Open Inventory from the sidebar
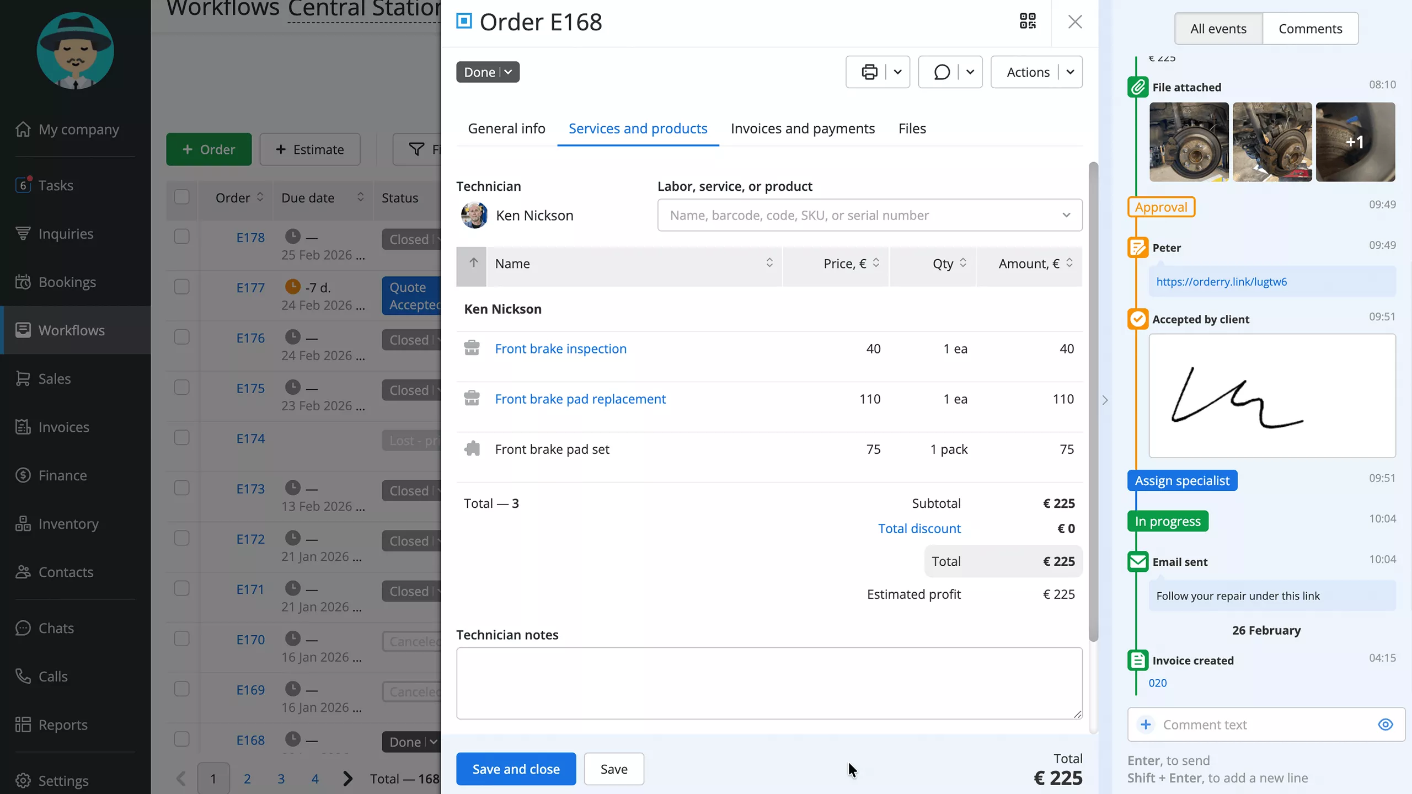Viewport: 1412px width, 794px height. coord(68,524)
